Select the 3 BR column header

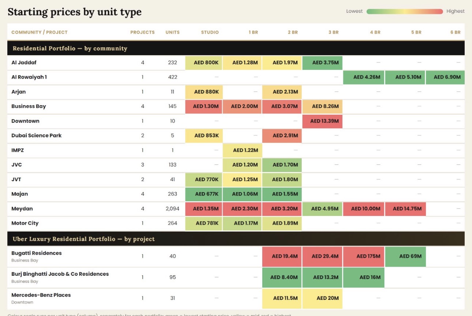333,32
